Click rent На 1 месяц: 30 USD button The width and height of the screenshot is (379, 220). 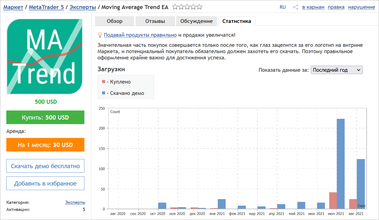[45, 145]
